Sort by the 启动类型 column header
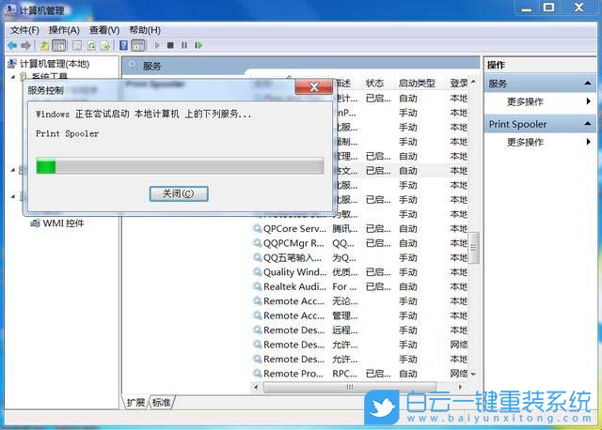Viewport: 602px width, 430px height. [x=417, y=83]
